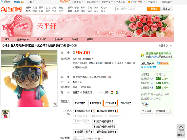Image resolution: width=187 pixels, height=140 pixels.
Task: Click the 搜本店 button
Action: (x=166, y=9)
